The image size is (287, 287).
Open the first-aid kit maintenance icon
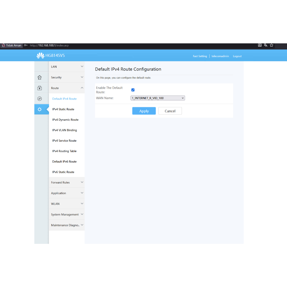coord(40,88)
